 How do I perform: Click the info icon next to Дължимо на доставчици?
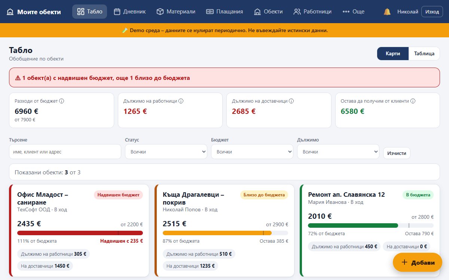pos(291,101)
